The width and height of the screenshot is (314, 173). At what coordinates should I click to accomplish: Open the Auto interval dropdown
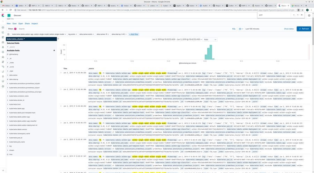pos(210,39)
